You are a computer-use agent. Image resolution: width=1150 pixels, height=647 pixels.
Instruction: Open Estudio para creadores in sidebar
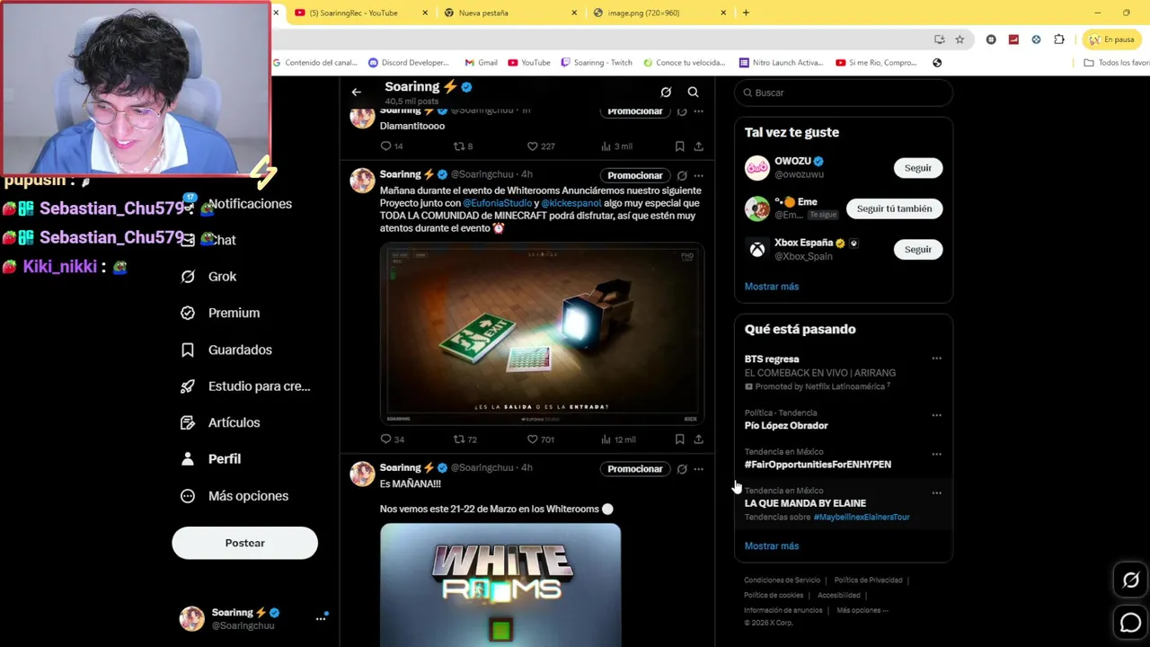click(245, 386)
